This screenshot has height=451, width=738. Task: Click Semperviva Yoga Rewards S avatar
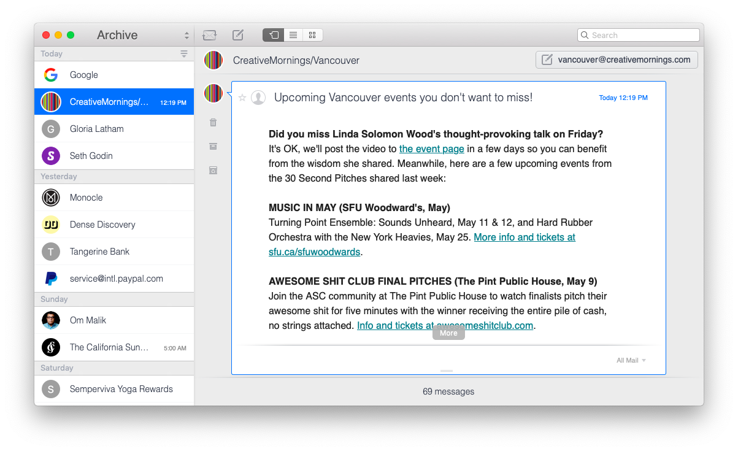click(x=51, y=389)
